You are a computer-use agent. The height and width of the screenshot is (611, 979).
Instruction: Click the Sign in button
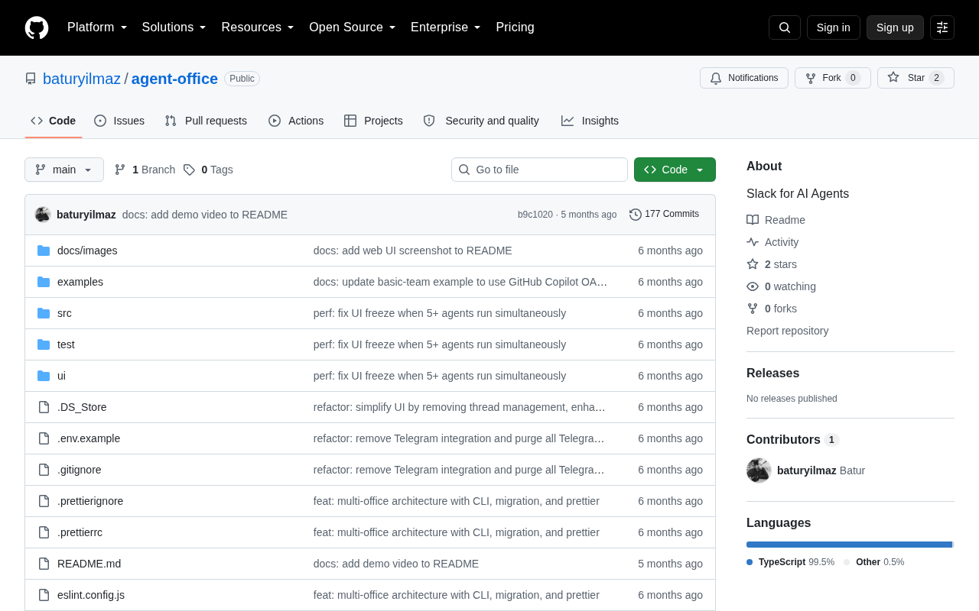point(834,27)
